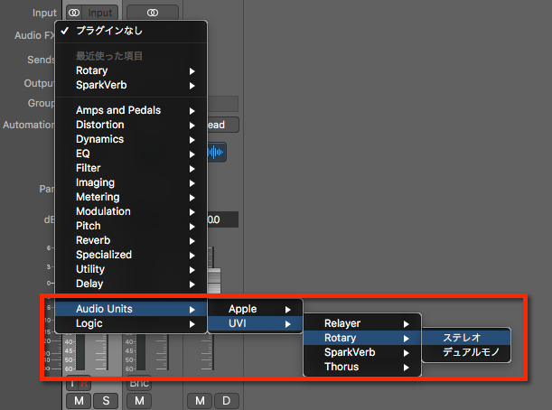
Task: Choose the デュアルモノ channel format
Action: [466, 352]
